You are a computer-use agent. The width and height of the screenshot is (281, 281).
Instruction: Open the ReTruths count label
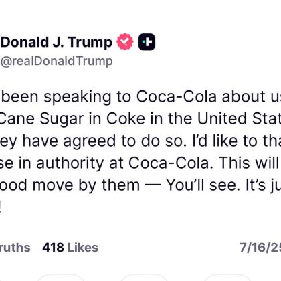pos(15,248)
